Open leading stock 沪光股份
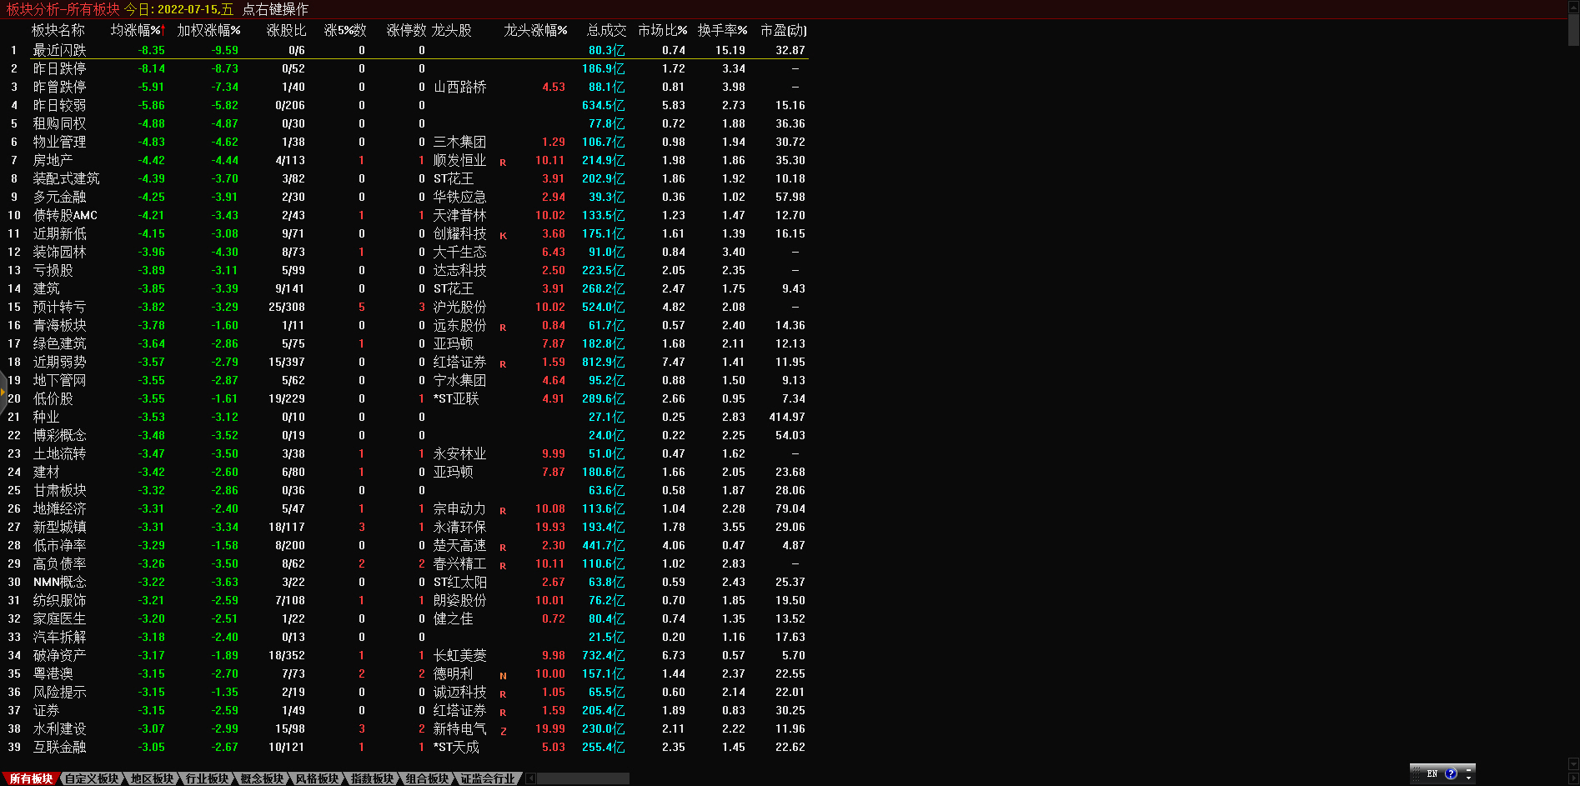 459,307
